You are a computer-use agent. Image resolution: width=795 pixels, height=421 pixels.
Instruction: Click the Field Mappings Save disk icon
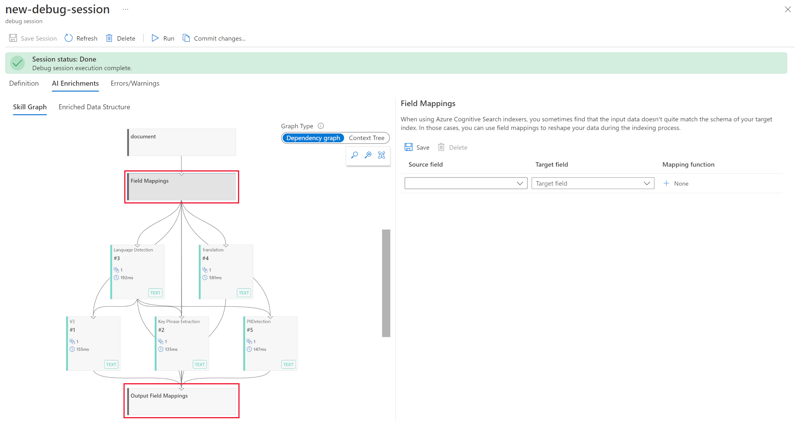coord(409,147)
